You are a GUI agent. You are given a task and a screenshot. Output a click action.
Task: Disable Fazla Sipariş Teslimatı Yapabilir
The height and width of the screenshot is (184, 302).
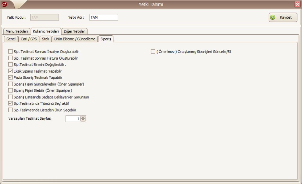click(x=10, y=78)
